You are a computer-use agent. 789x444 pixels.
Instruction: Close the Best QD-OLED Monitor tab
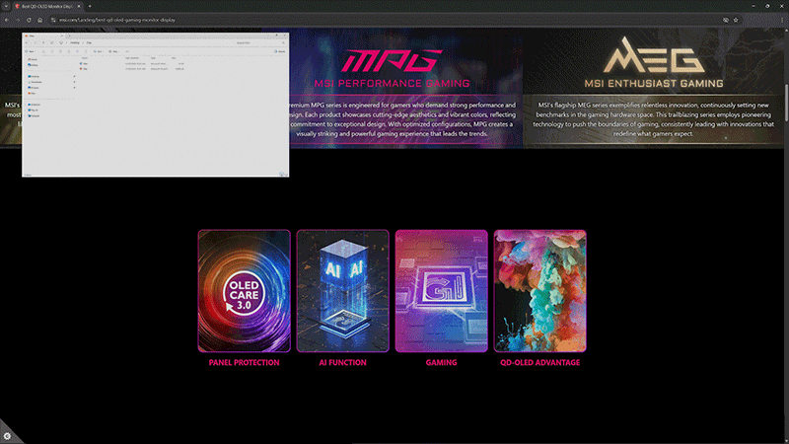pos(79,6)
